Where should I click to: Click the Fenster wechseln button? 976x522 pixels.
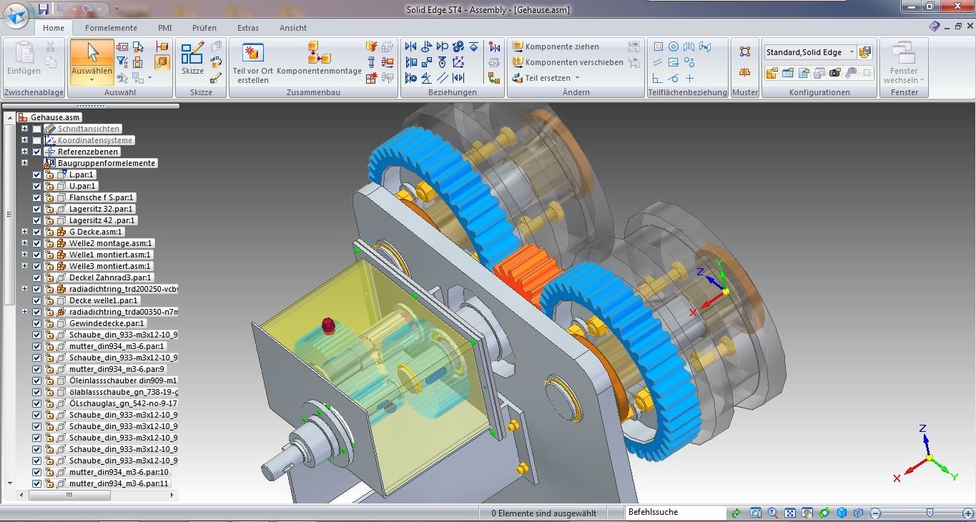904,63
